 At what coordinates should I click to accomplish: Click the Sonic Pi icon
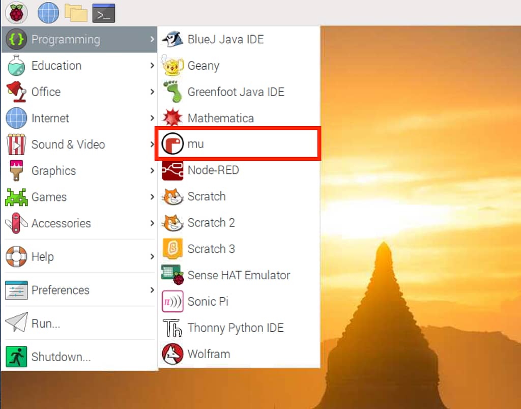click(x=172, y=301)
